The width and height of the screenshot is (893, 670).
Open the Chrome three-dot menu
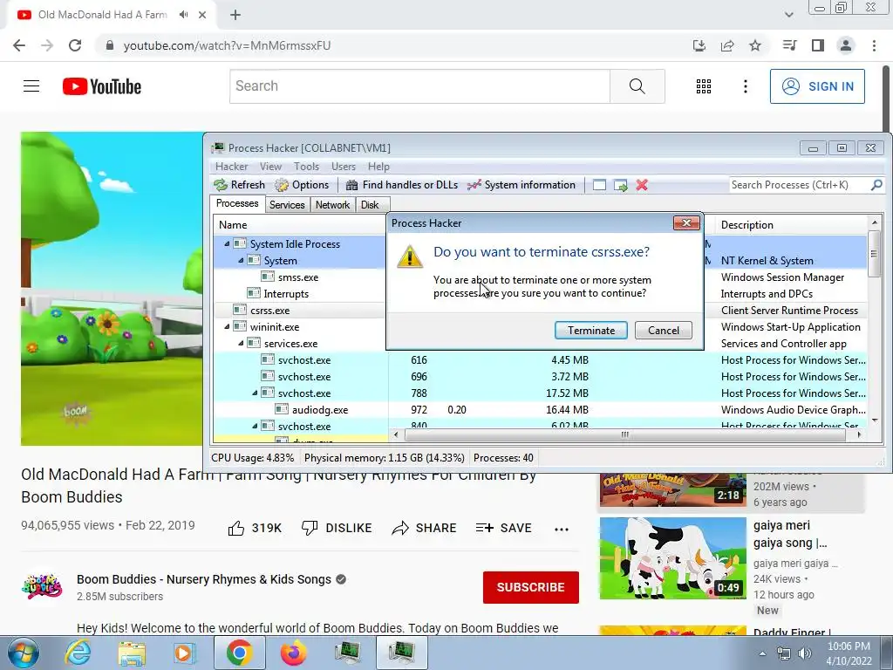874,45
